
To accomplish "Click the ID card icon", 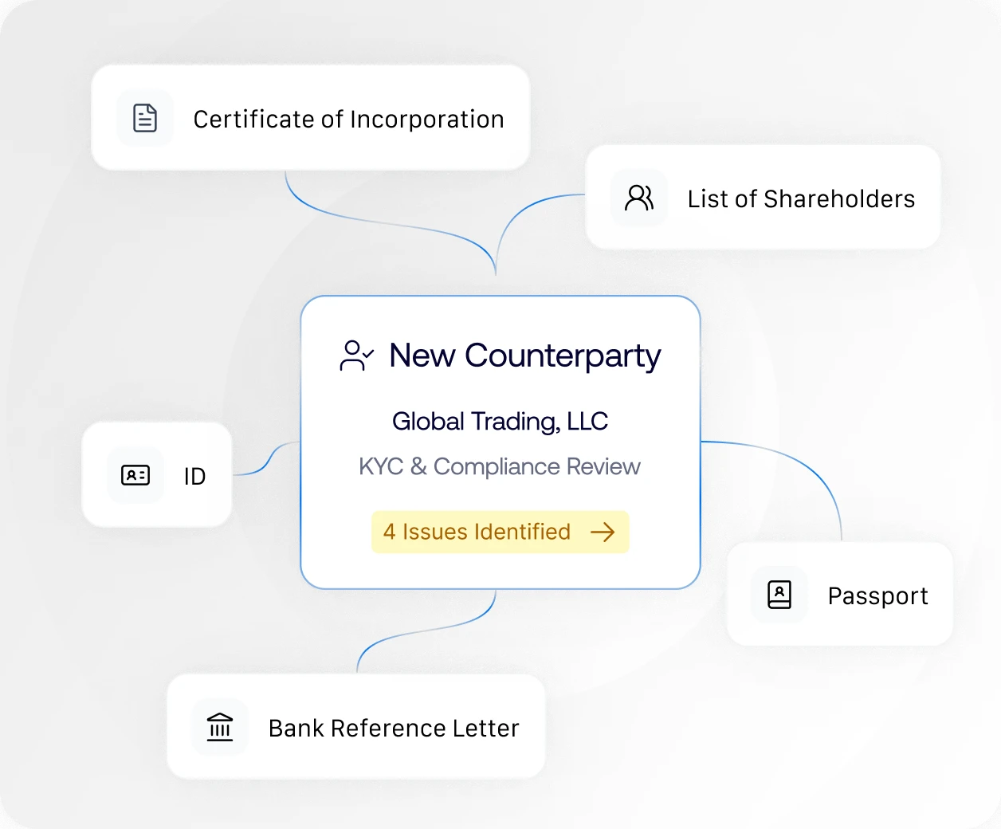I will tap(135, 475).
